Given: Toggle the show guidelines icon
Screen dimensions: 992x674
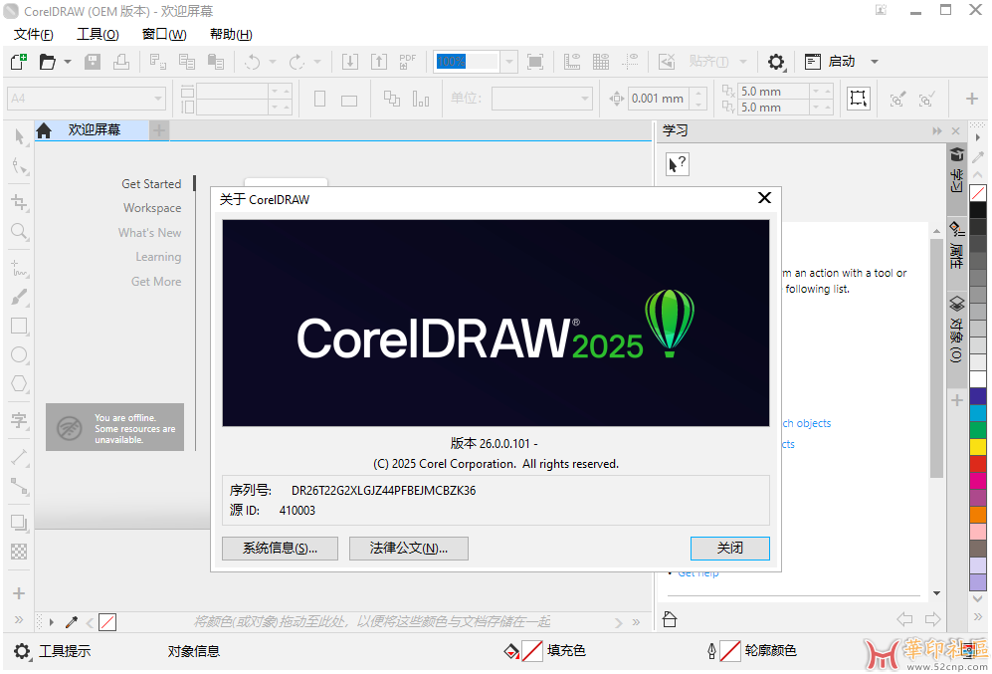Looking at the screenshot, I should pos(630,62).
